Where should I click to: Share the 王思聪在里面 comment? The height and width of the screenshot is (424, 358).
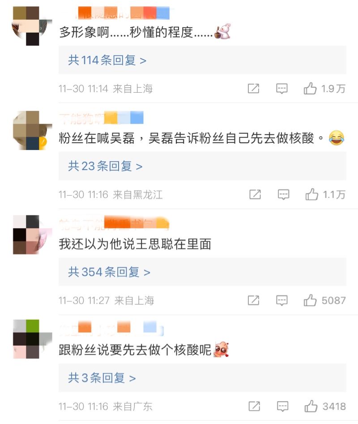tap(253, 300)
